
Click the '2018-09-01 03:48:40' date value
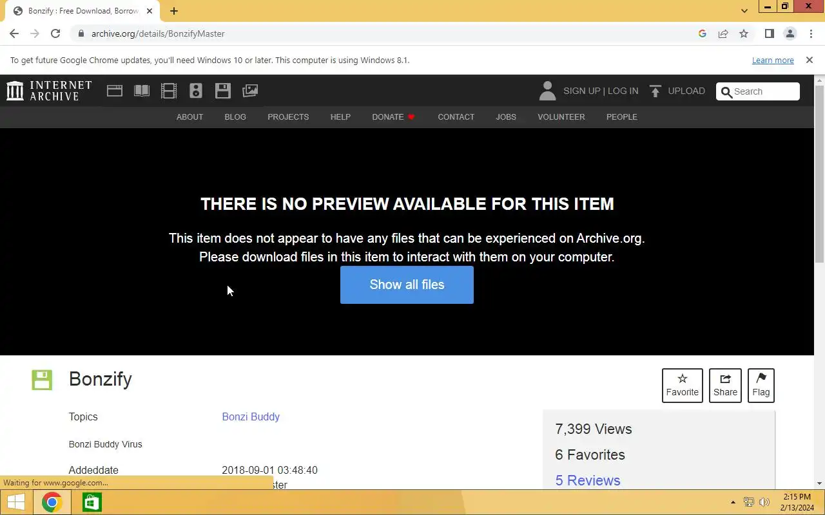click(269, 470)
